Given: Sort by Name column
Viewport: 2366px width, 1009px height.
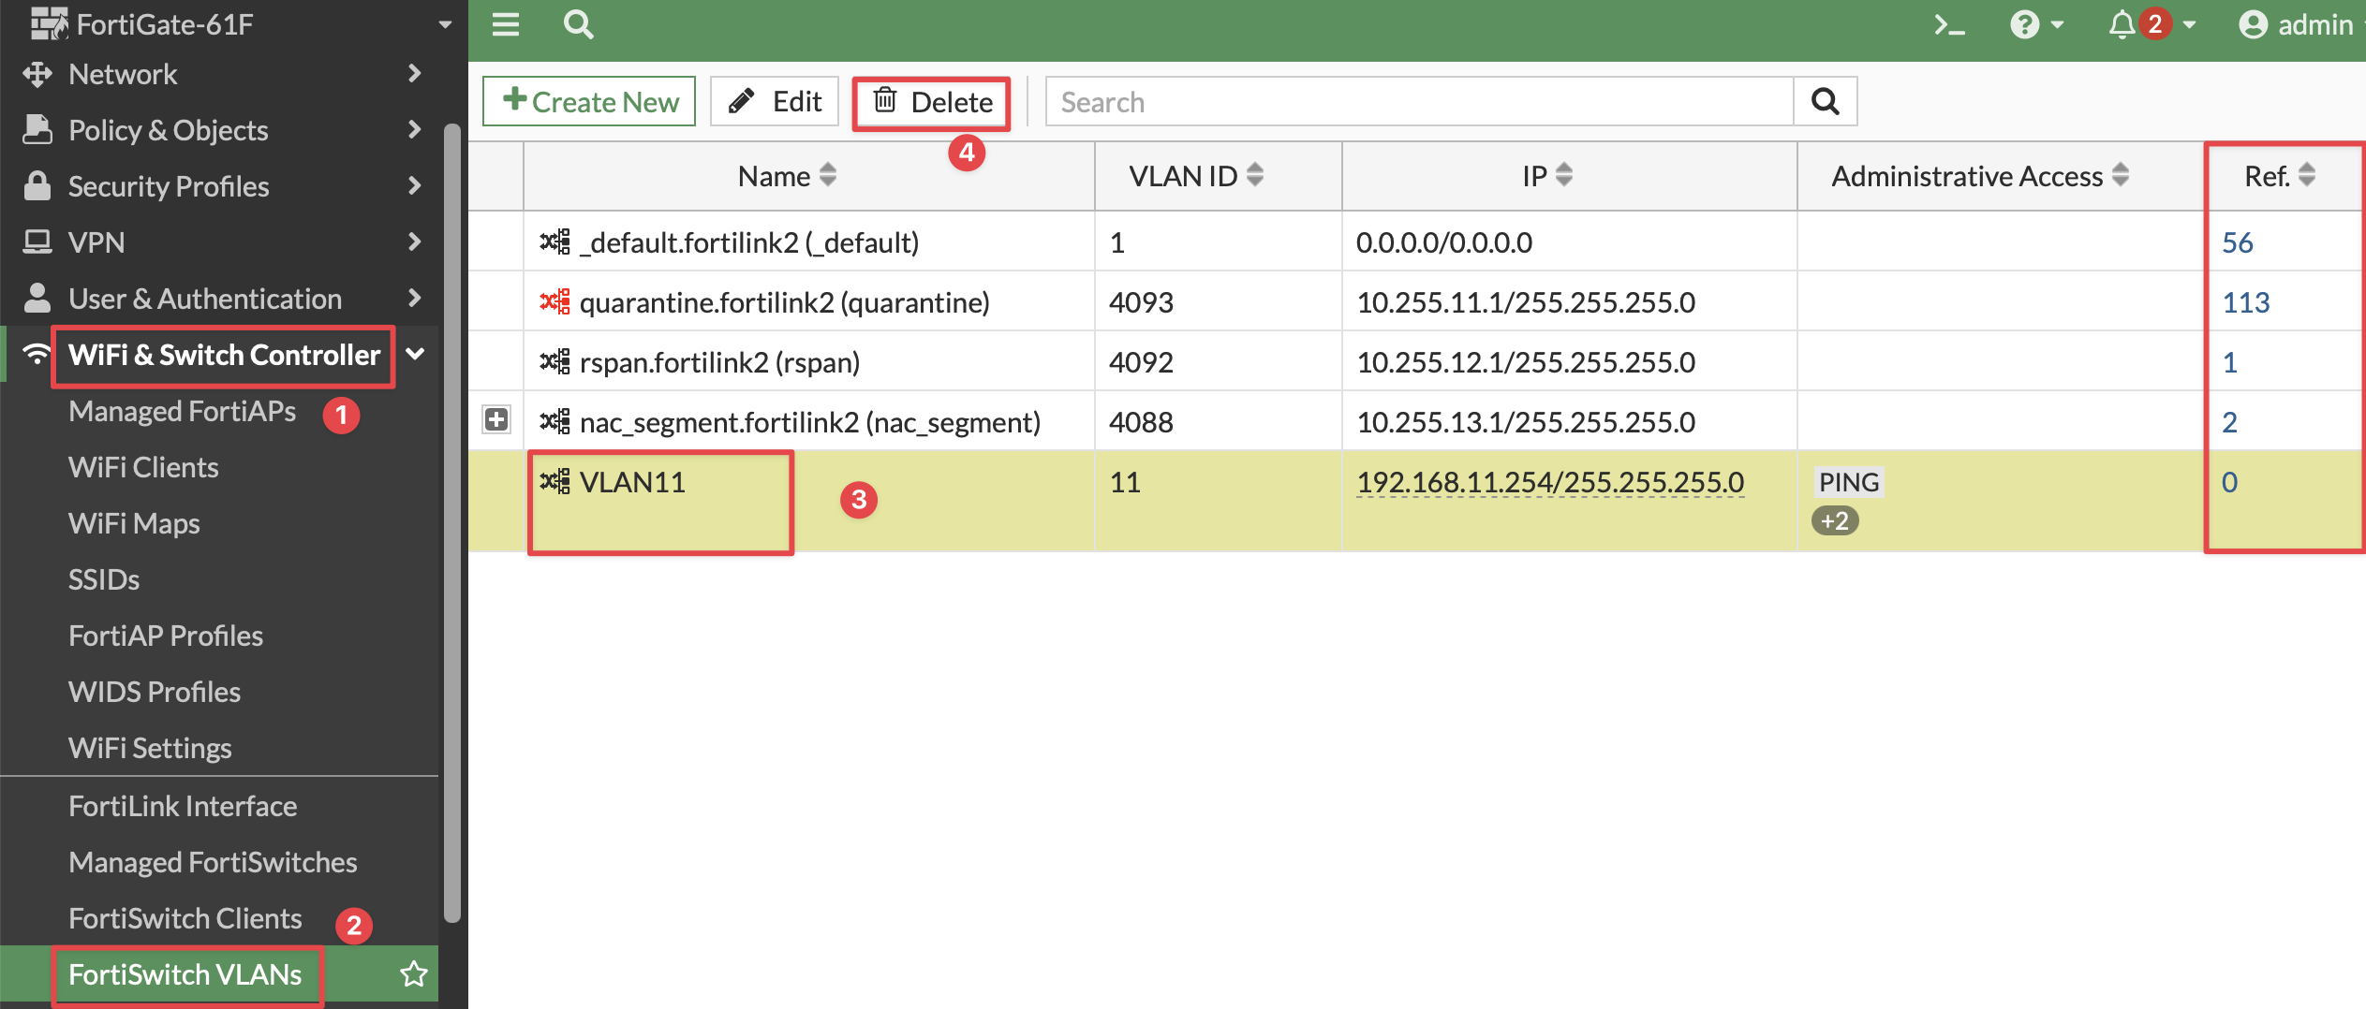Looking at the screenshot, I should pos(808,176).
